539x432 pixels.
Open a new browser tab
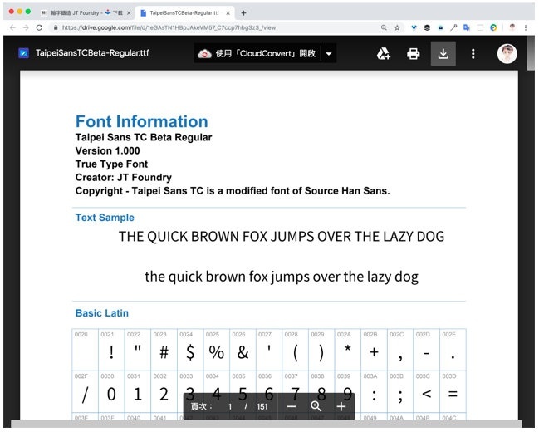tap(243, 12)
